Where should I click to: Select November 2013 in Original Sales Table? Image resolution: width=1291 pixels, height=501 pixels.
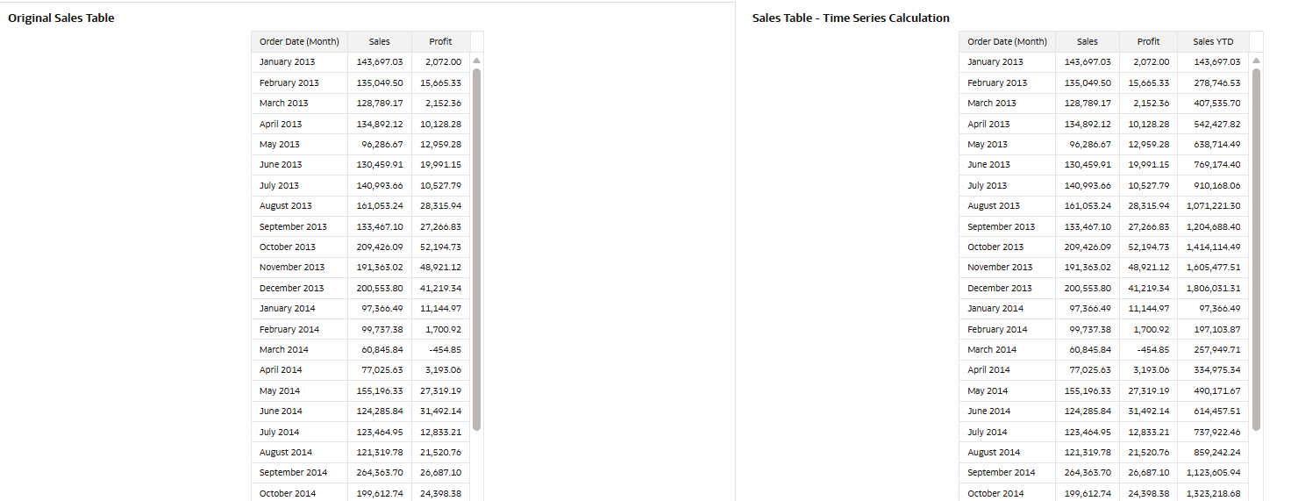tap(292, 267)
